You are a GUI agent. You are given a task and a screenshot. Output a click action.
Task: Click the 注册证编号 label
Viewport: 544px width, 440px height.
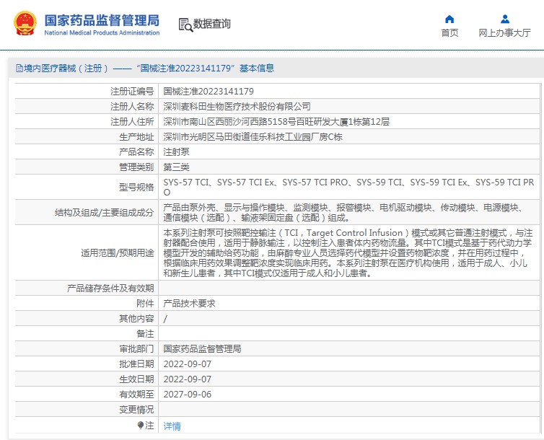[132, 91]
